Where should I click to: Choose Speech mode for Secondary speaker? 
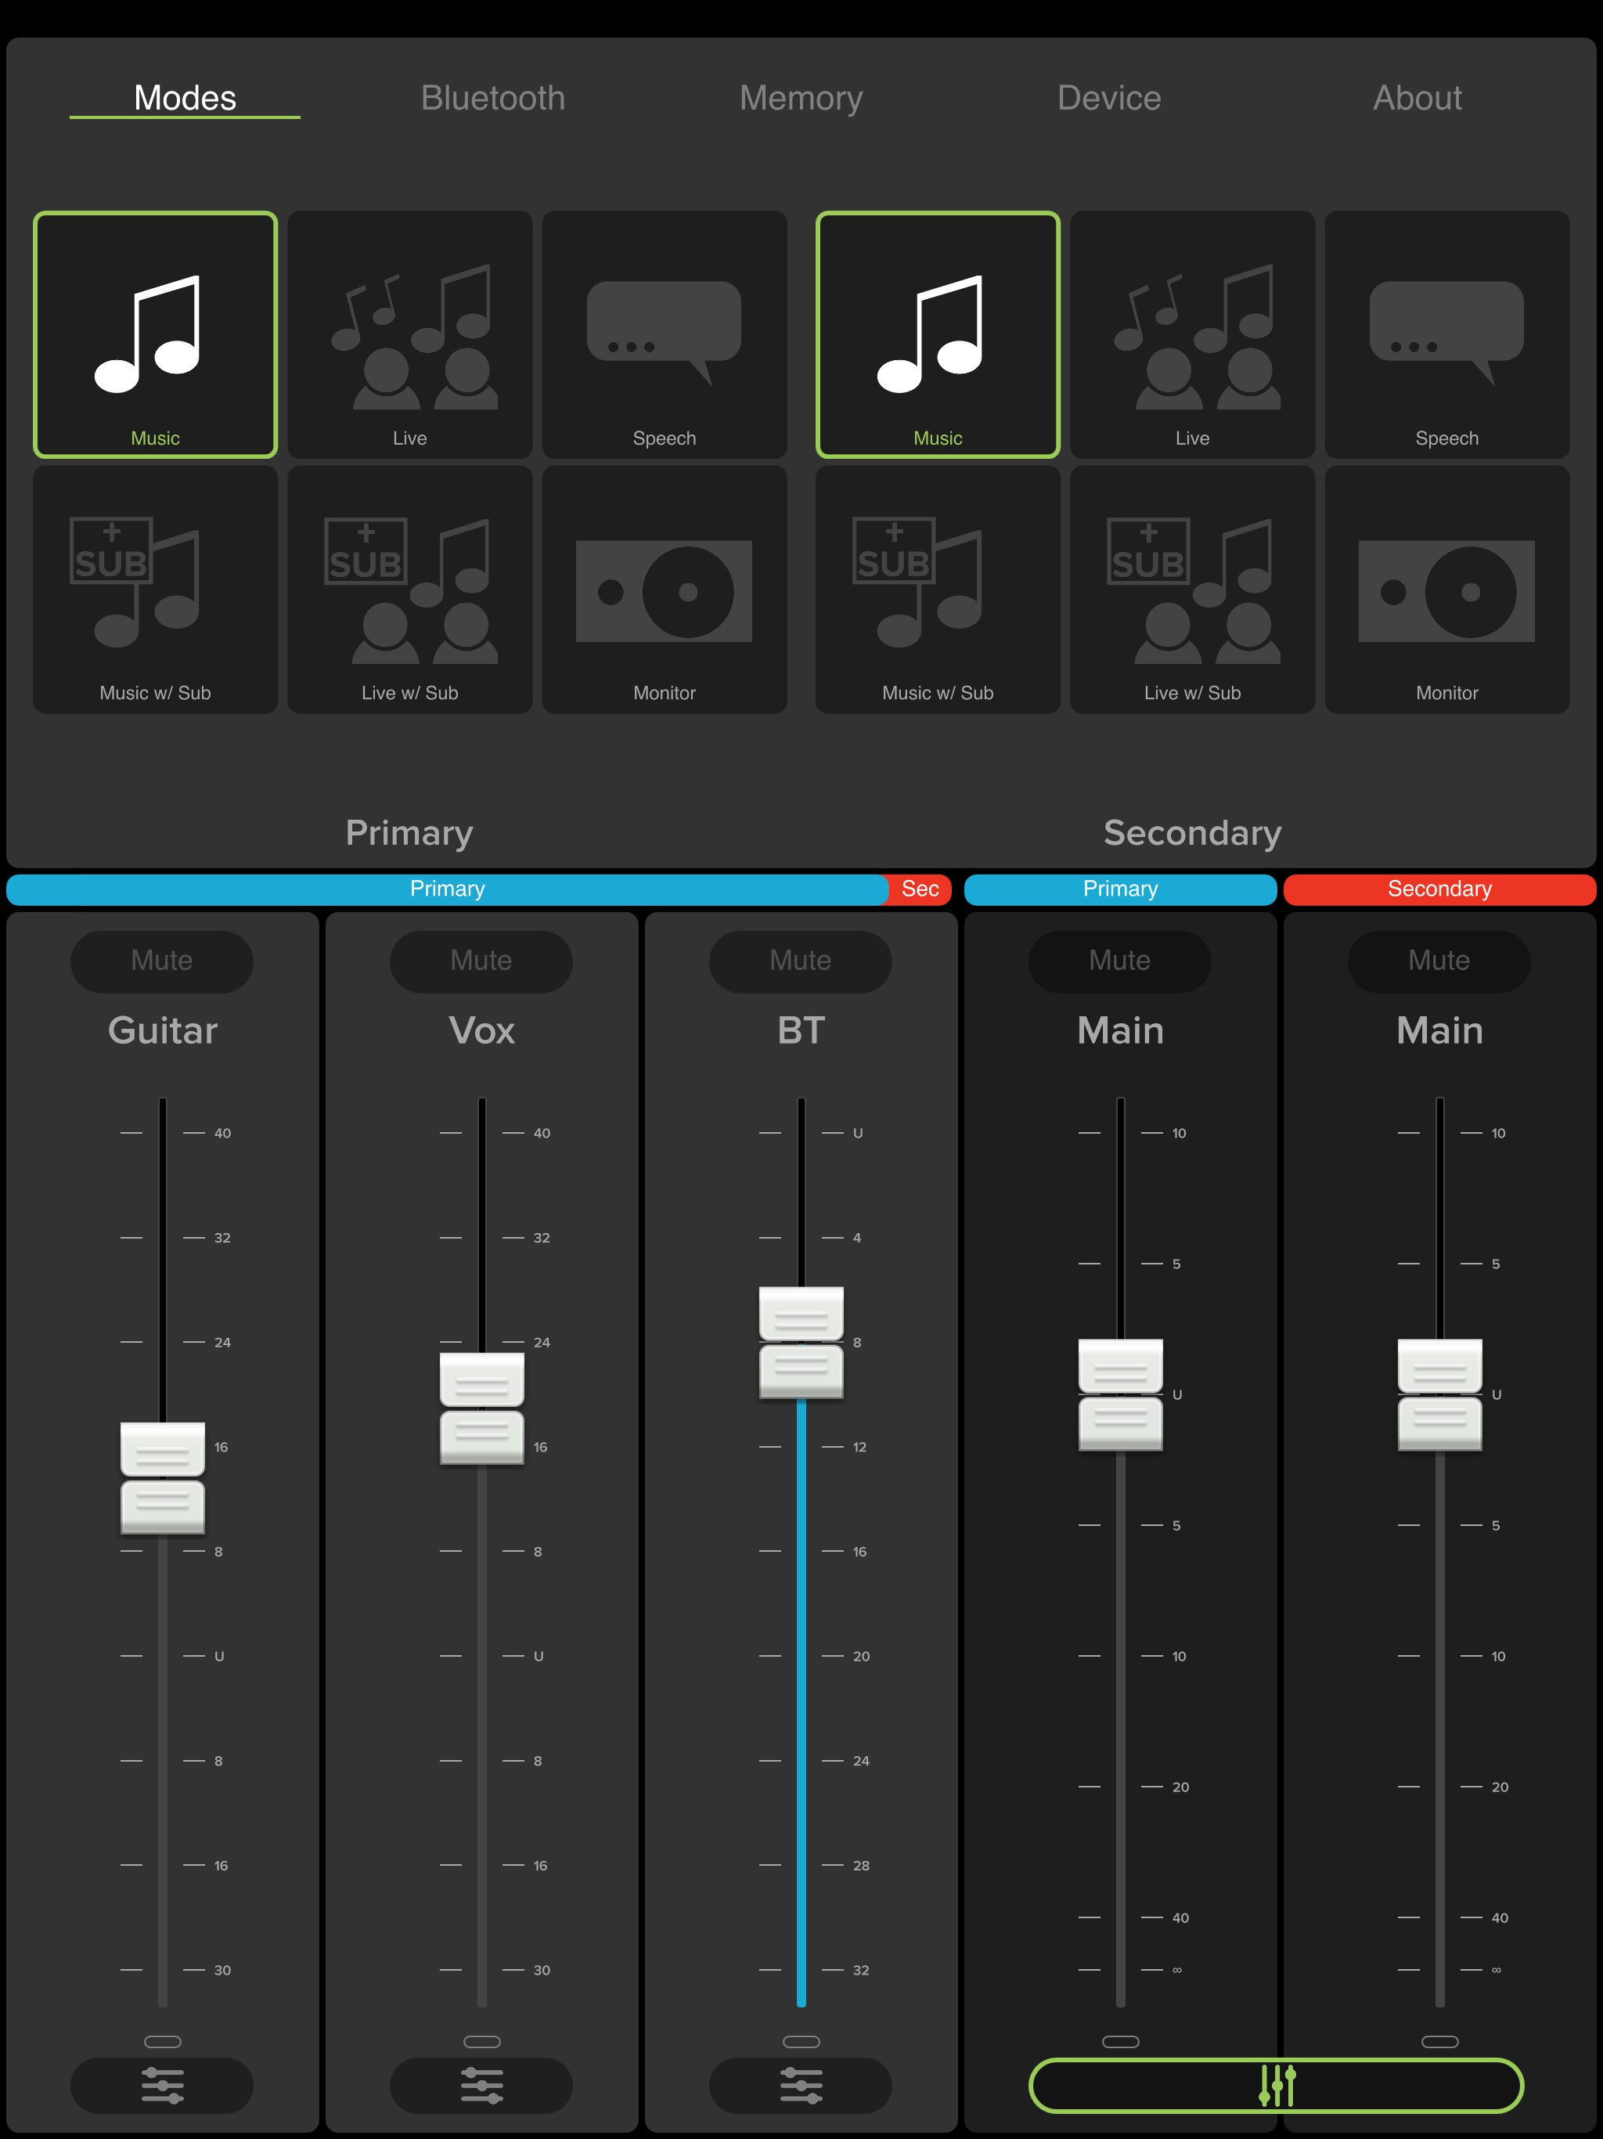[1446, 334]
